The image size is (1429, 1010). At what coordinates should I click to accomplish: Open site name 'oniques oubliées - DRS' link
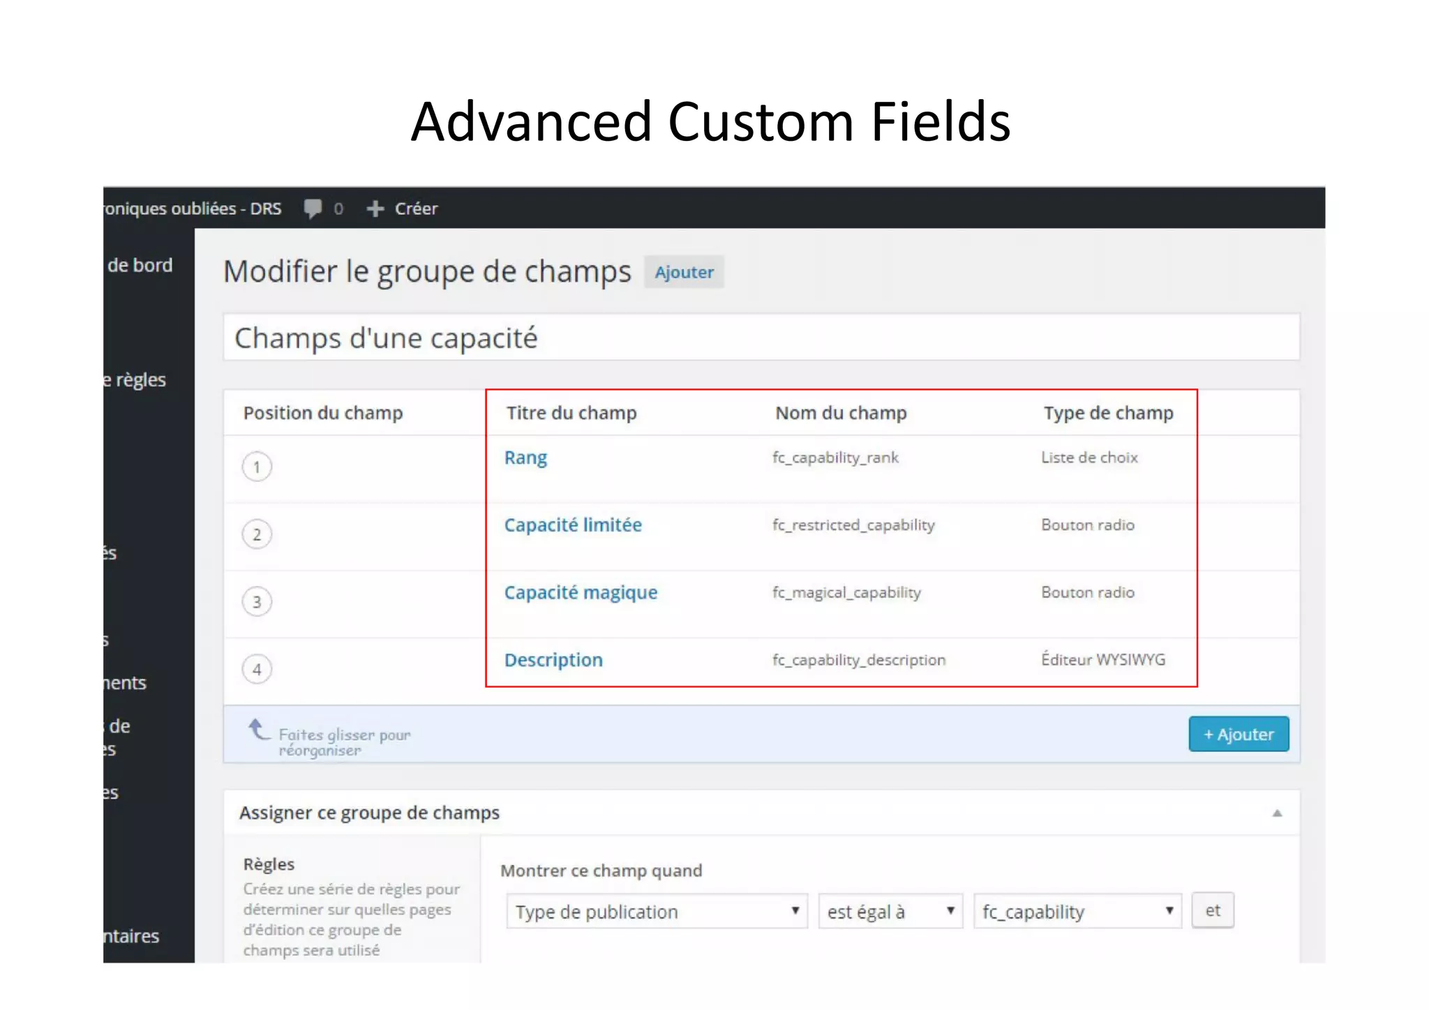point(193,209)
